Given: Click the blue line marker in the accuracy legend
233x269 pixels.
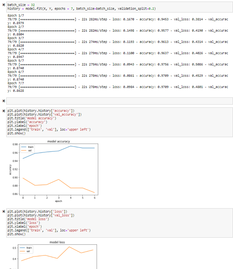Looking at the screenshot, I should click(23, 147).
